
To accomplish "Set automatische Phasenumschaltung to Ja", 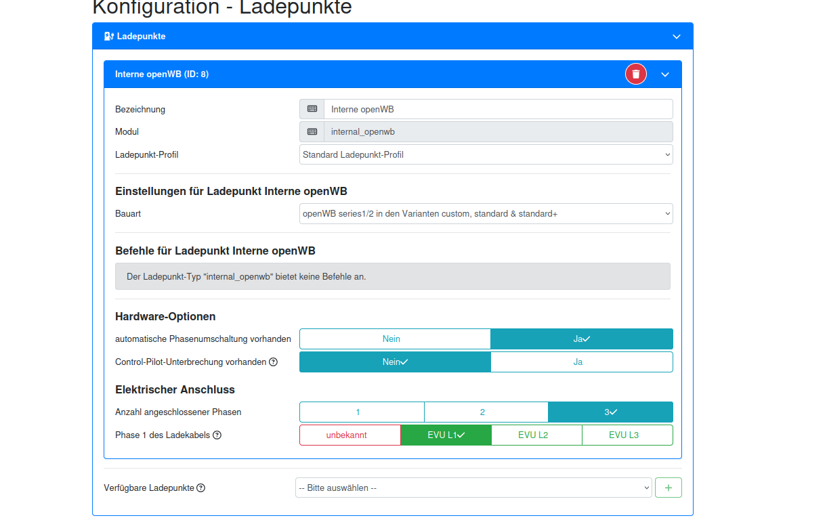I will coord(582,339).
